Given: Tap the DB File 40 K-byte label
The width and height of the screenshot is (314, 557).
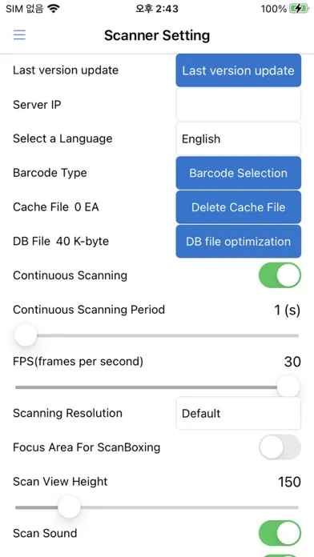Looking at the screenshot, I should (61, 242).
